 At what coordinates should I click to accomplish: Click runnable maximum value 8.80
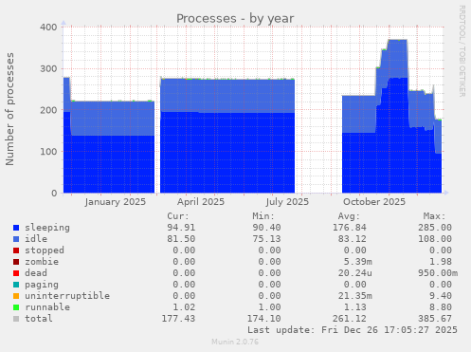pyautogui.click(x=441, y=307)
